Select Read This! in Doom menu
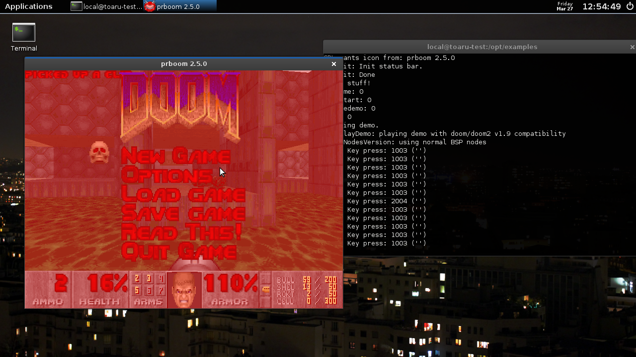This screenshot has width=636, height=357. (x=181, y=232)
